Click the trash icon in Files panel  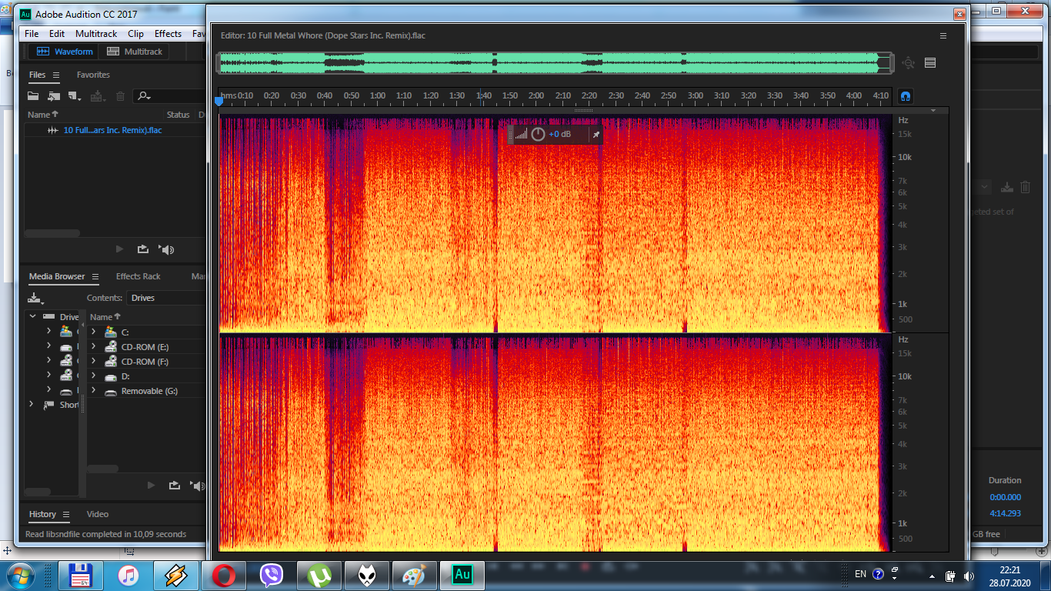click(x=120, y=96)
